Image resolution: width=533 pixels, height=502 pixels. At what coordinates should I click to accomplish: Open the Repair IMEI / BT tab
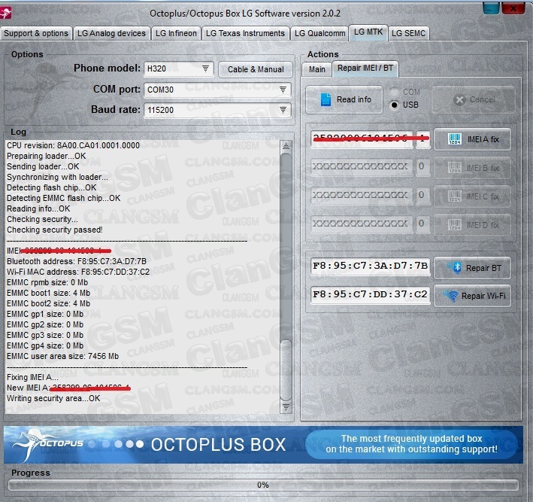coord(365,68)
